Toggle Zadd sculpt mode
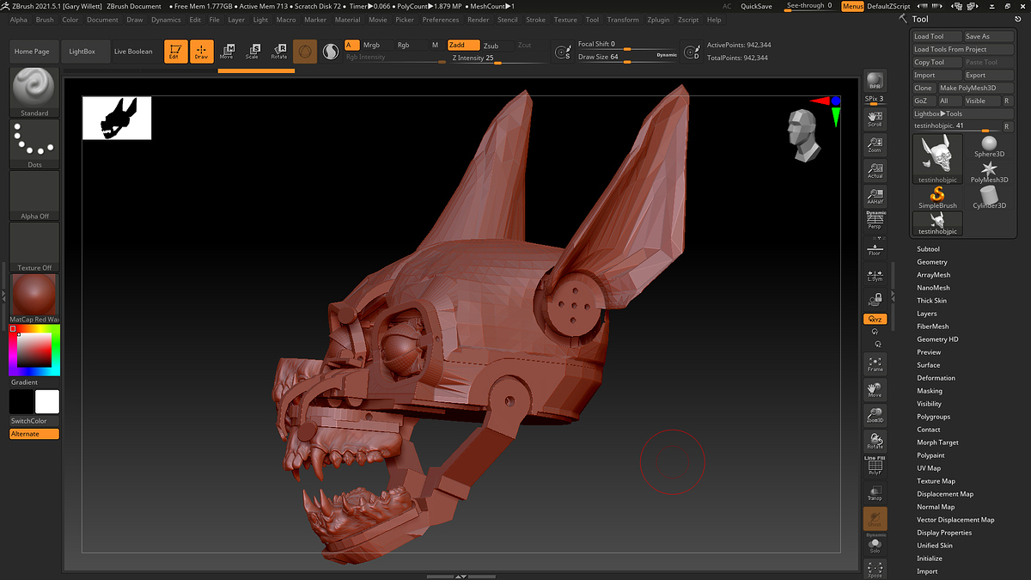Screen dimensions: 1031x580 pyautogui.click(x=463, y=45)
